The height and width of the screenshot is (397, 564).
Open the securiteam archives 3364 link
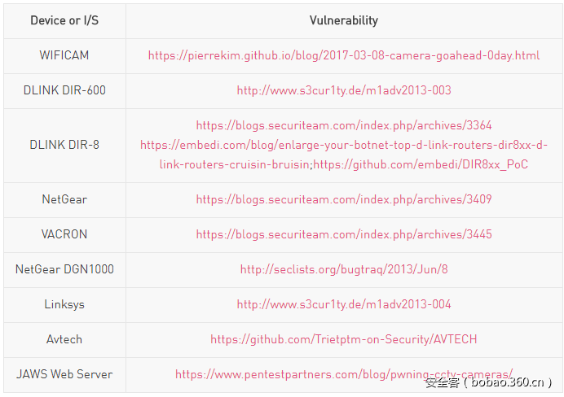[343, 125]
